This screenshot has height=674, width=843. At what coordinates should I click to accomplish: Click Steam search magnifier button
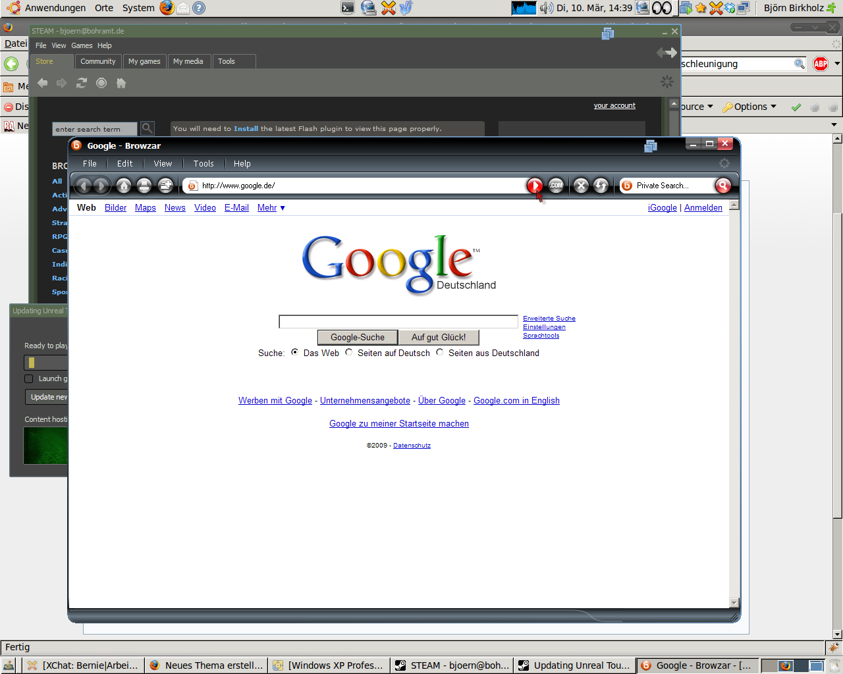(148, 128)
